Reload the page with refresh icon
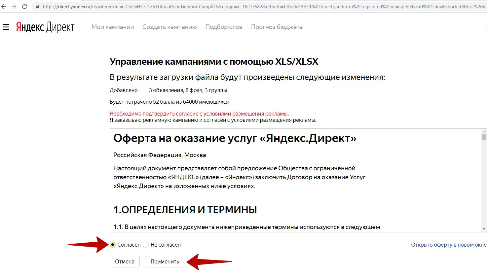The image size is (487, 275). coord(24,7)
